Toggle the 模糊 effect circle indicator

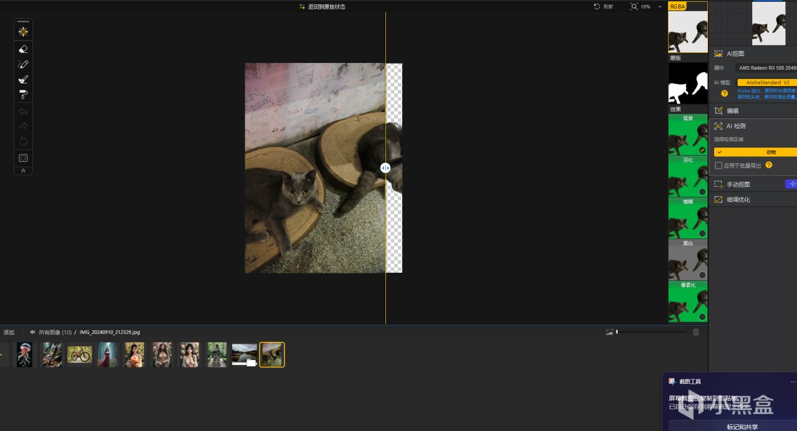(x=702, y=234)
